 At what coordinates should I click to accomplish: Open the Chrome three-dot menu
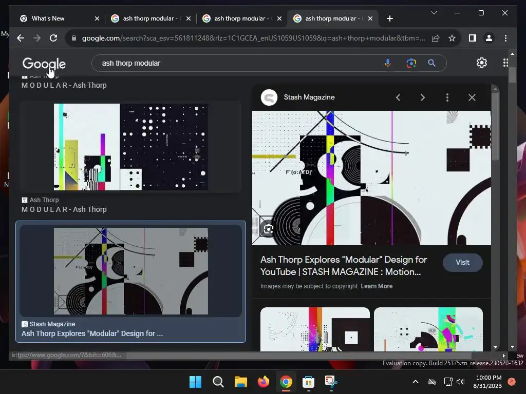[505, 38]
